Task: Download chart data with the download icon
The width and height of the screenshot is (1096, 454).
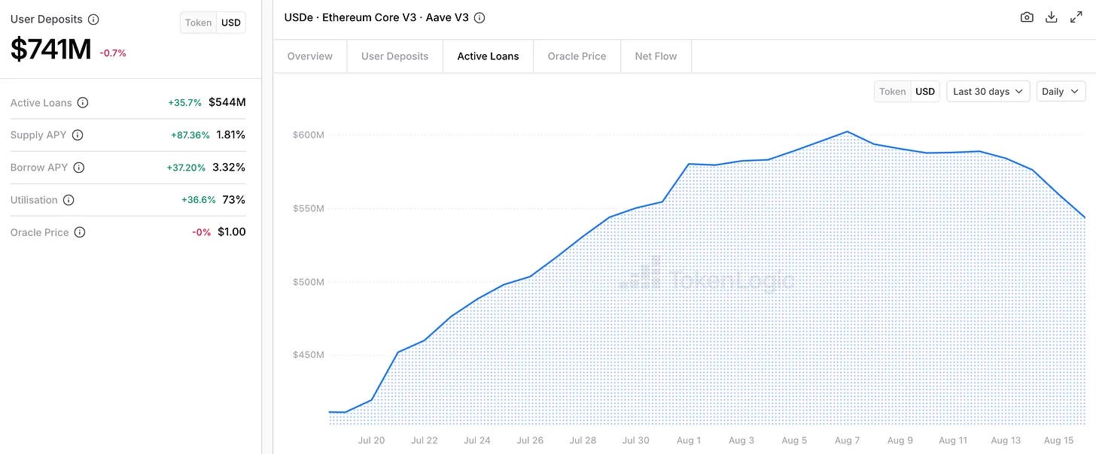Action: [1052, 17]
